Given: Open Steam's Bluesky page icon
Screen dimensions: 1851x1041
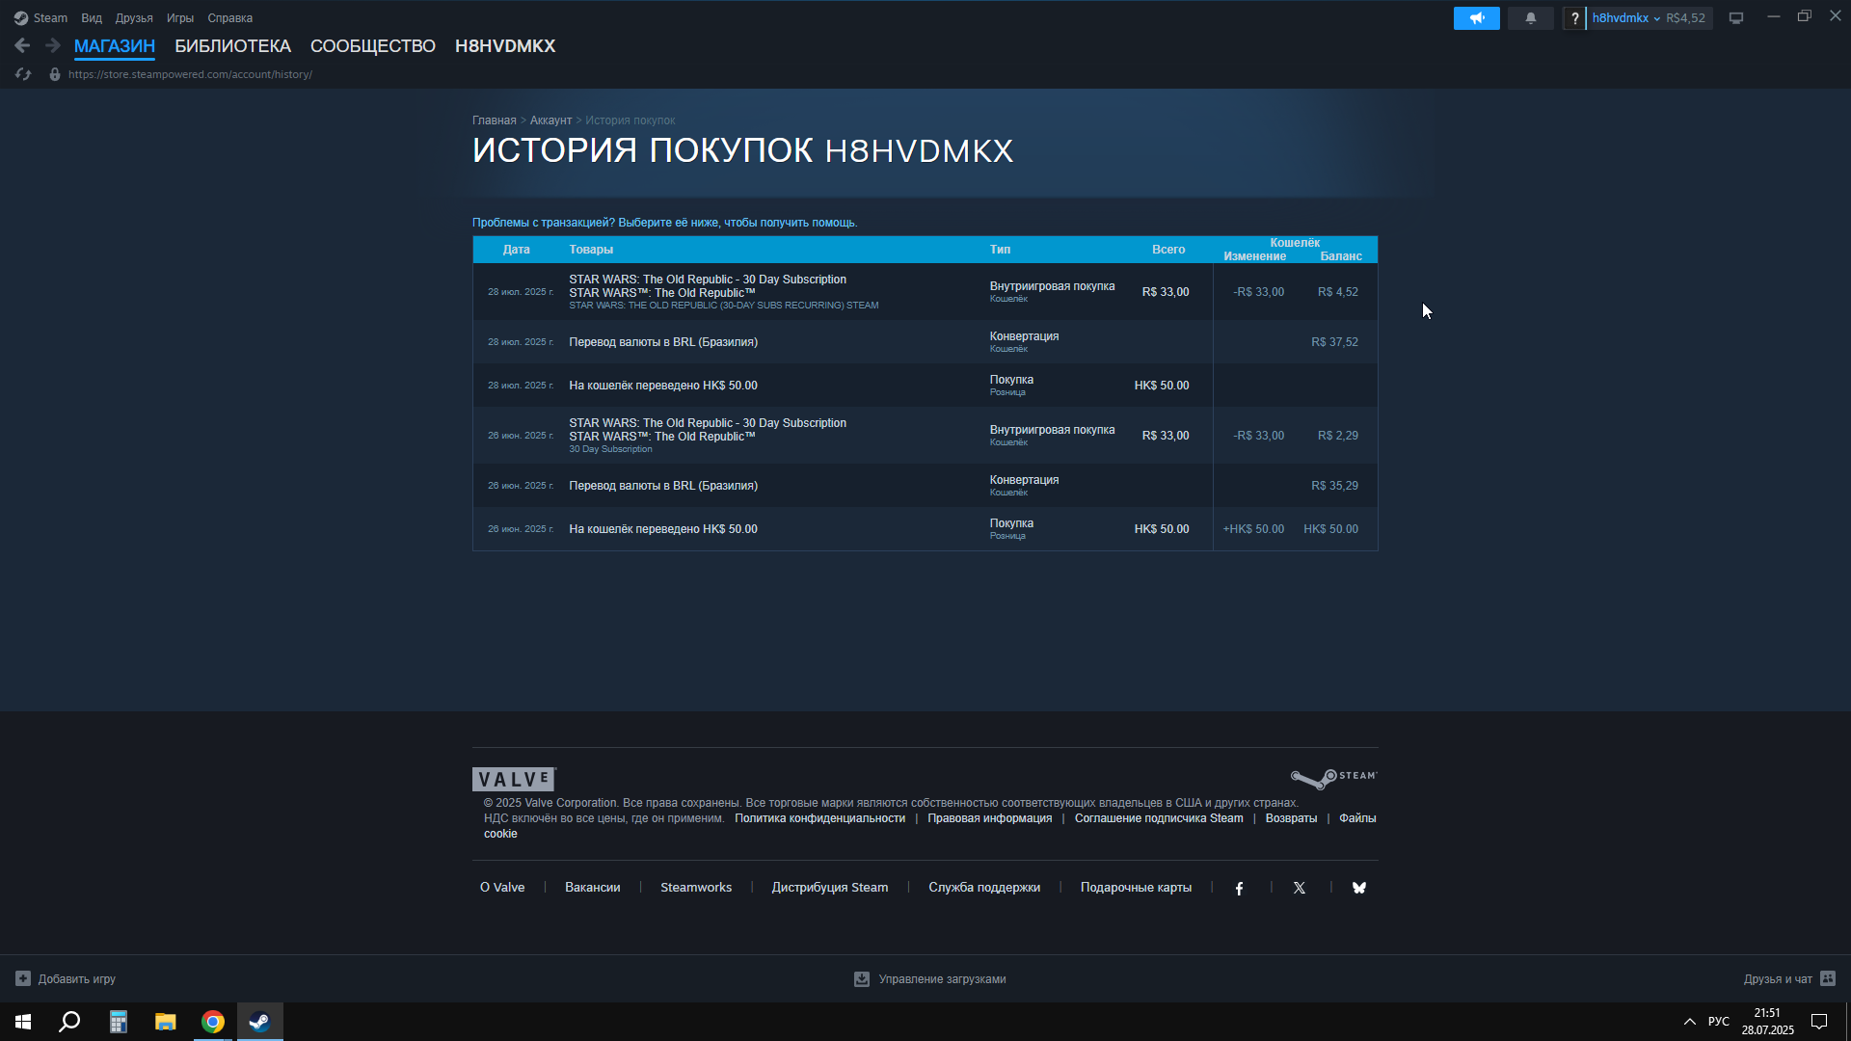Looking at the screenshot, I should pos(1358,888).
